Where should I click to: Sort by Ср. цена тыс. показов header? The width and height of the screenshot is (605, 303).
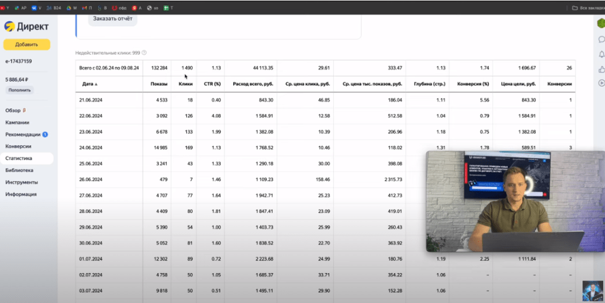point(373,84)
